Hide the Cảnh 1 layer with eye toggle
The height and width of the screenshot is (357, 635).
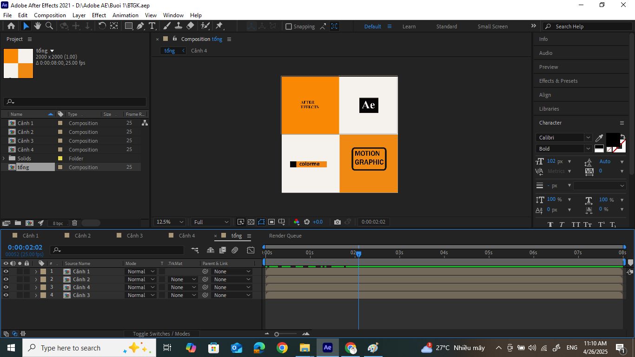(6, 271)
